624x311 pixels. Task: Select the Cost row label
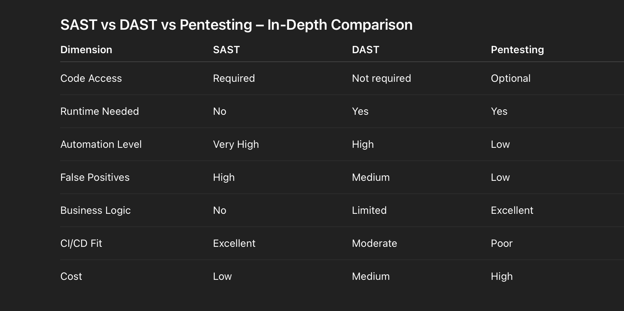pyautogui.click(x=71, y=277)
